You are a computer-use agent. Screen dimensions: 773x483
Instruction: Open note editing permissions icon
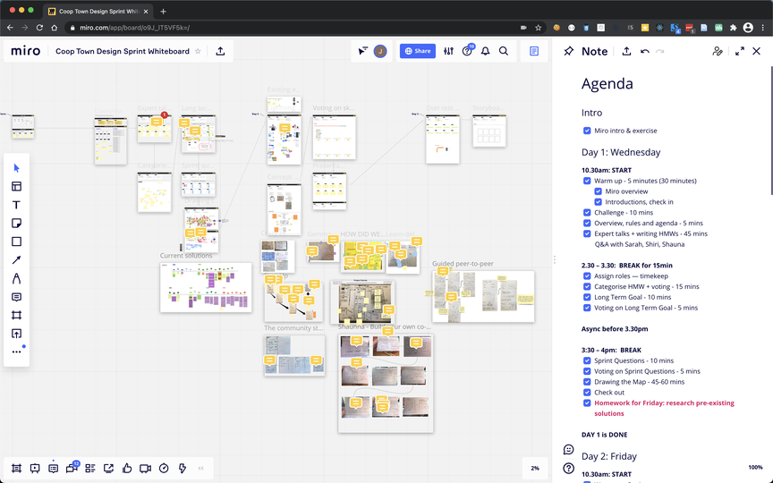click(718, 51)
